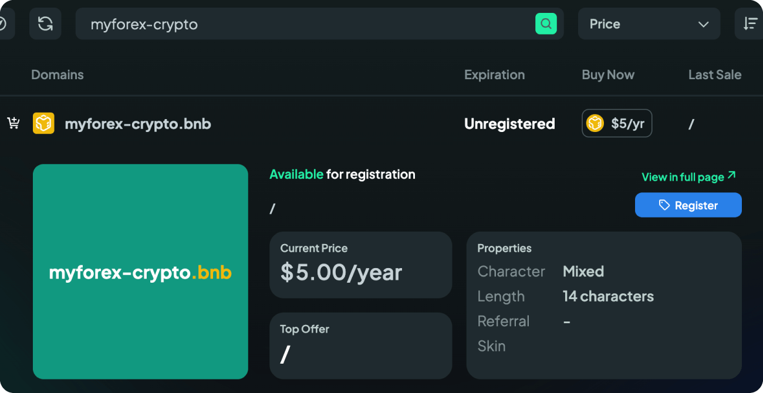Click the sort order icon at far right
This screenshot has height=393, width=763.
[750, 23]
